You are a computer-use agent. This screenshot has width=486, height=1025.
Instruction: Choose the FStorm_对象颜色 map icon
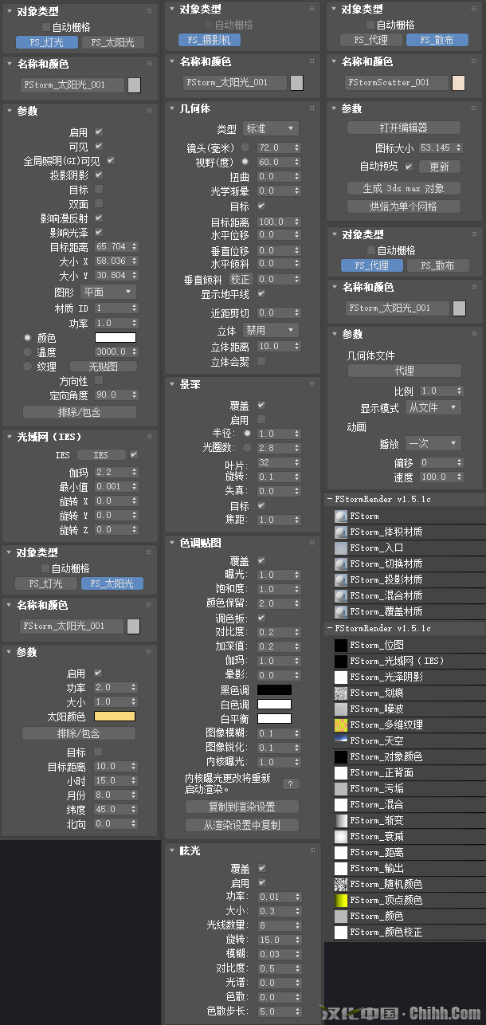coord(340,757)
